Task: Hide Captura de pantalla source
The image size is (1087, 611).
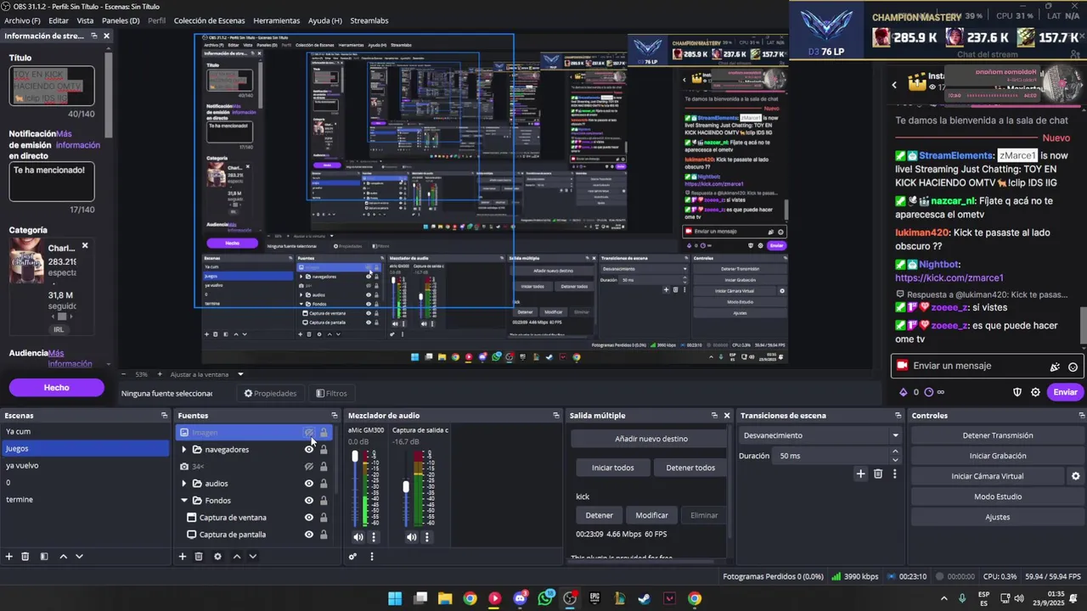Action: click(x=309, y=535)
